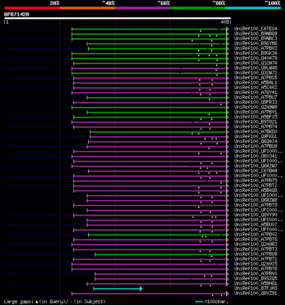
Task: Select the UniRef100_Q32W74 label
Action: [x=256, y=63]
